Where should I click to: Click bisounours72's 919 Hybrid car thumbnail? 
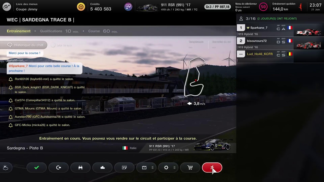tap(309, 45)
